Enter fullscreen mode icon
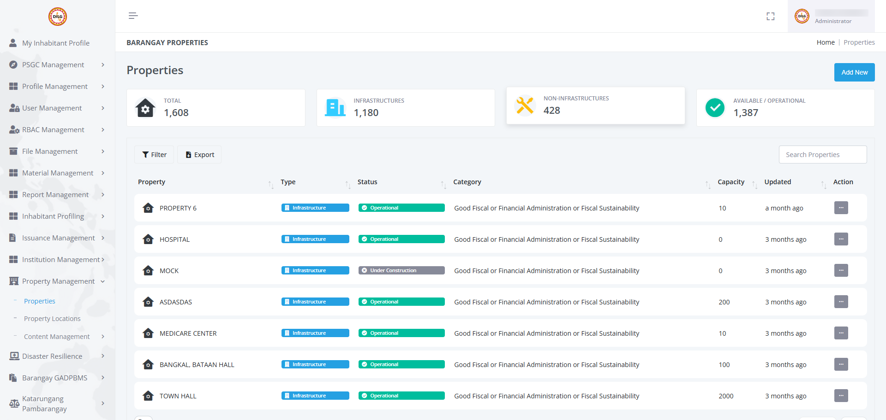The width and height of the screenshot is (886, 420). pyautogui.click(x=771, y=16)
